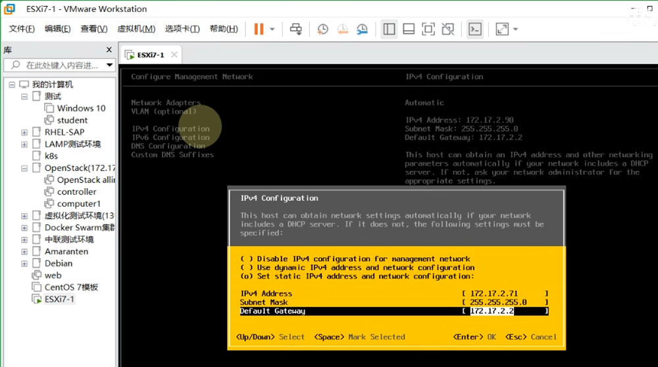Select the web virtual machine
Viewport: 658px width, 367px height.
pyautogui.click(x=47, y=275)
